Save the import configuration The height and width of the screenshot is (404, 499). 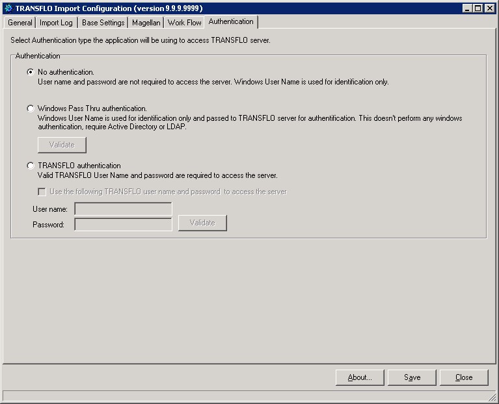coord(412,377)
